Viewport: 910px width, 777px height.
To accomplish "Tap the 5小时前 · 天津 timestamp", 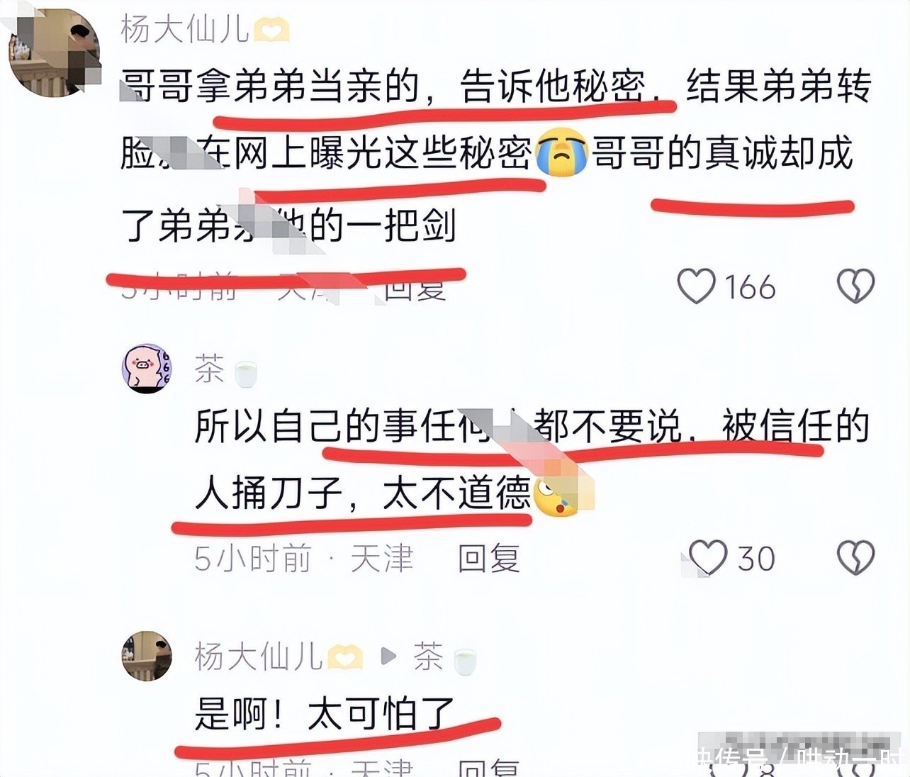I will [304, 559].
